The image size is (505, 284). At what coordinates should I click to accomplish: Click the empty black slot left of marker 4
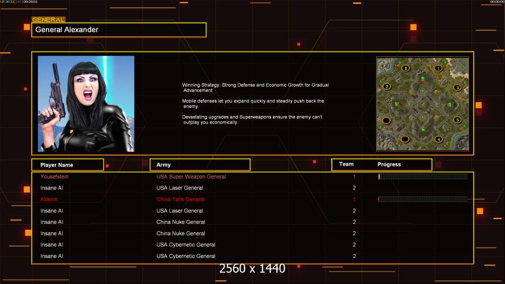[405, 139]
